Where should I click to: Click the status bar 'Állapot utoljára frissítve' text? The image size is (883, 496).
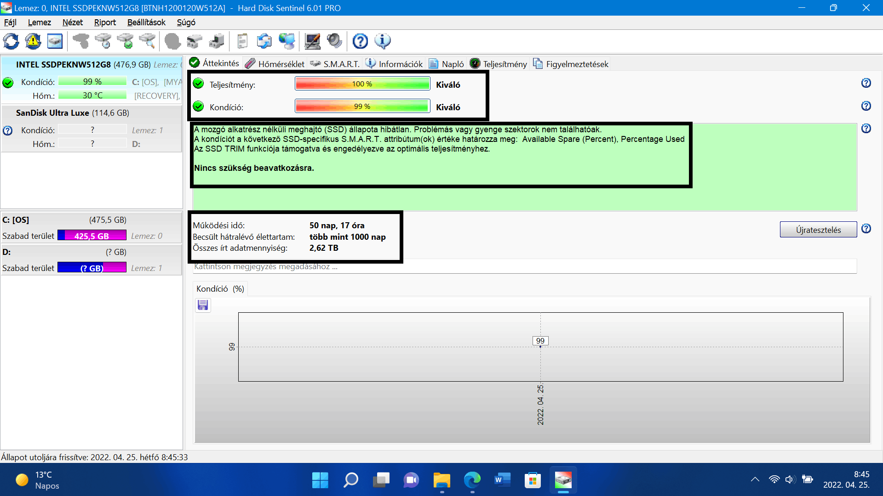tap(94, 457)
